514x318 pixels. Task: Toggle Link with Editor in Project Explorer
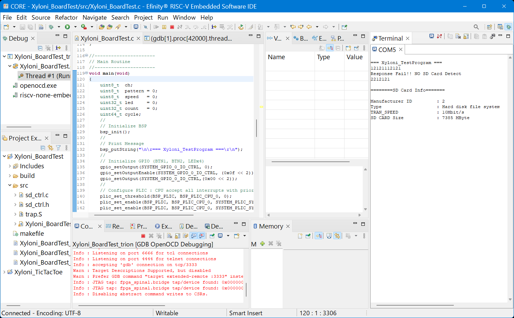pyautogui.click(x=51, y=148)
